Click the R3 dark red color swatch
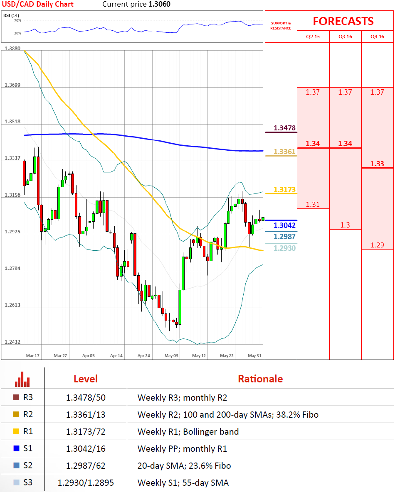The height and width of the screenshot is (492, 395). click(16, 398)
